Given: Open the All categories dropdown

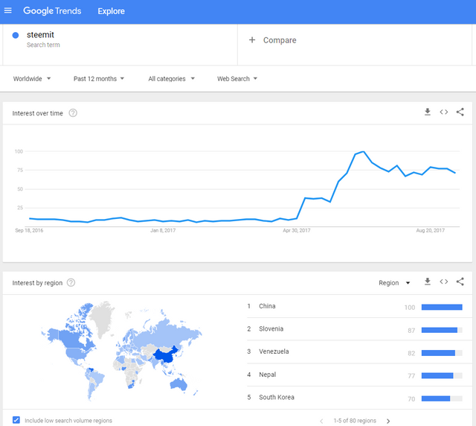Looking at the screenshot, I should pos(171,79).
